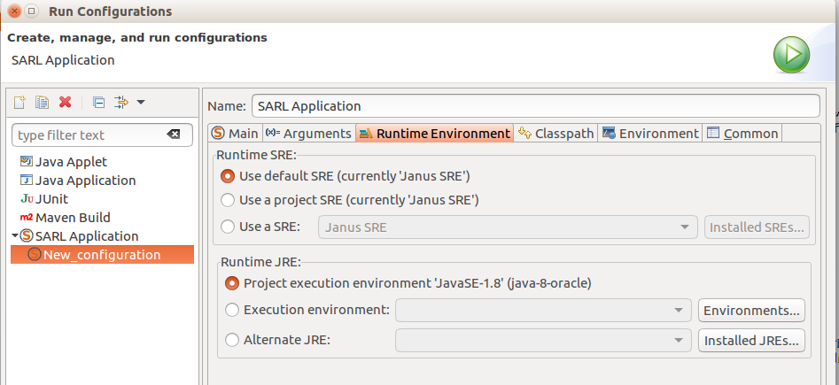839x385 pixels.
Task: Select the Alternate JRE radio option
Action: 232,340
